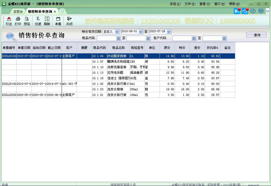This screenshot has width=271, height=186.
Task: Expand the chevron dropdown at top right
Action: pos(268,11)
